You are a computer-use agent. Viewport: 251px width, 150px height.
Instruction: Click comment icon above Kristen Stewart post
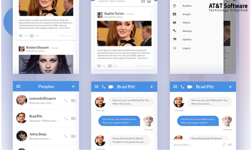(x=32, y=36)
